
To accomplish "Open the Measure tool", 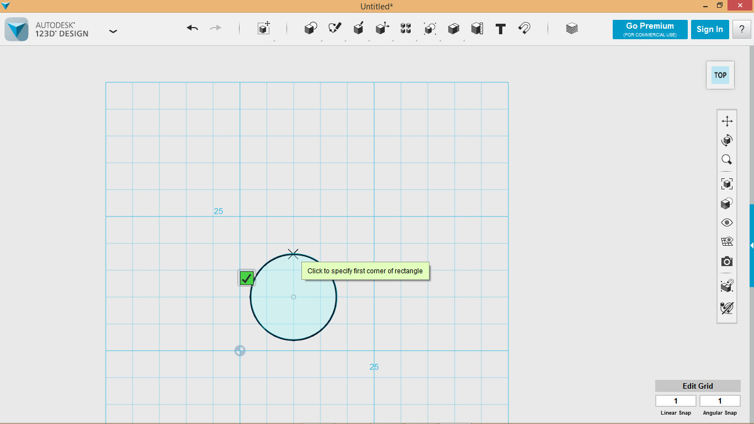I will [477, 29].
